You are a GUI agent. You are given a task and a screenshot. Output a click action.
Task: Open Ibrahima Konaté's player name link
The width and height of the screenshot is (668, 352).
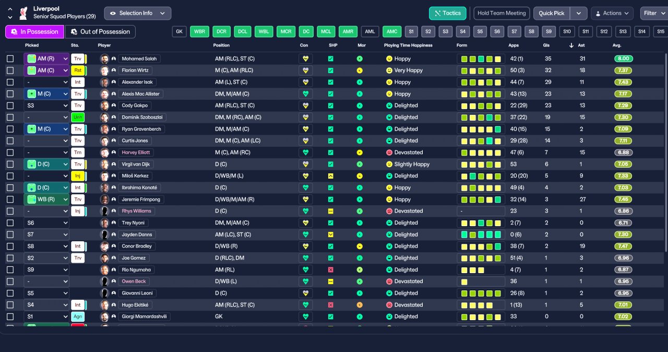coord(139,187)
